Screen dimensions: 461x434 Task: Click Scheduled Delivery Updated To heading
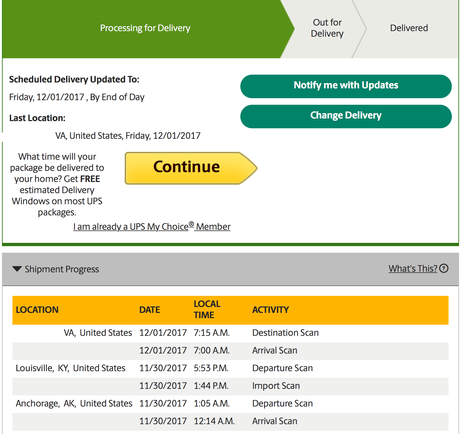pos(74,80)
